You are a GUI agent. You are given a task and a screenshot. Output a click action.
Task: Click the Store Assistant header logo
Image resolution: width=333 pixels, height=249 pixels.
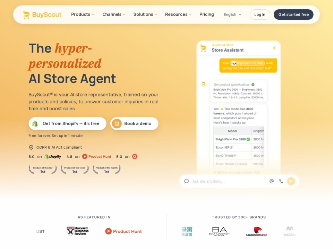(204, 48)
